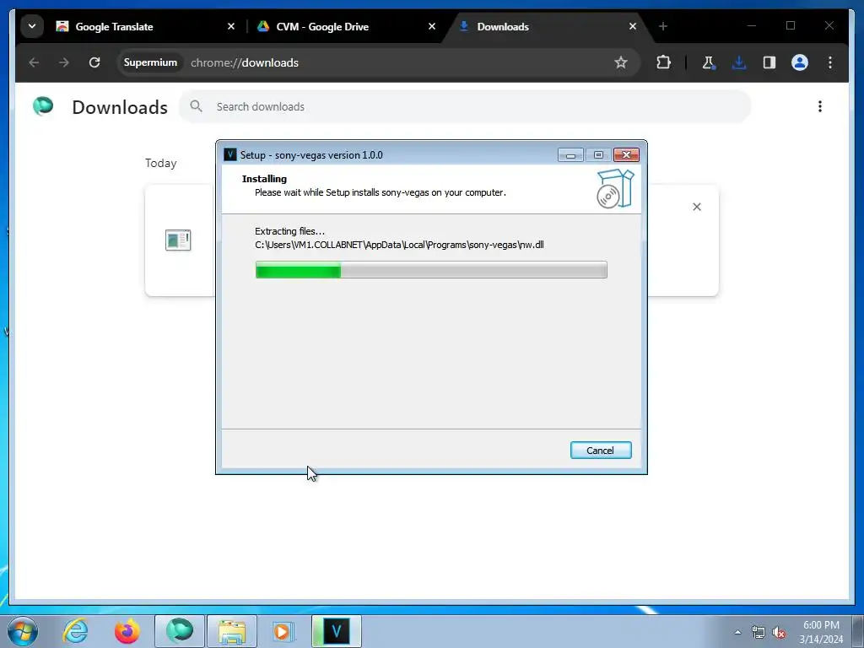Viewport: 864px width, 648px height.
Task: Reload the downloads page
Action: 94,62
